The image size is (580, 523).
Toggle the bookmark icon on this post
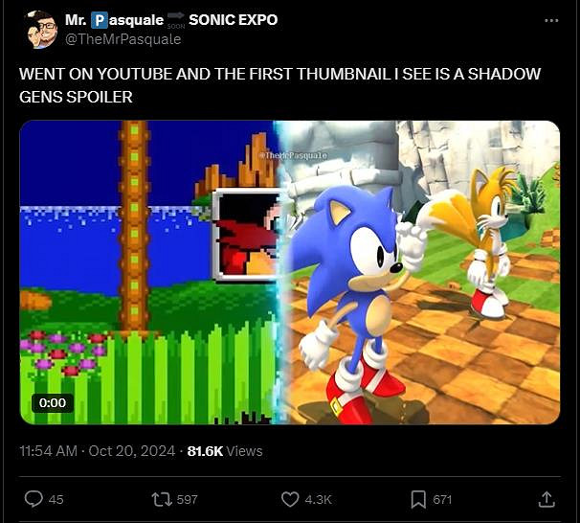418,498
